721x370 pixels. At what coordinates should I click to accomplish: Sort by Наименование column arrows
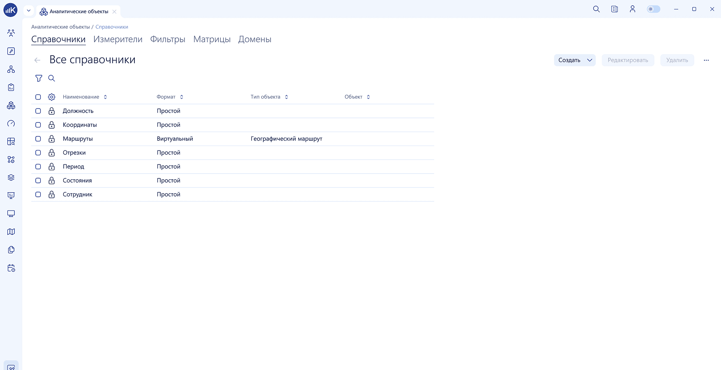point(105,97)
